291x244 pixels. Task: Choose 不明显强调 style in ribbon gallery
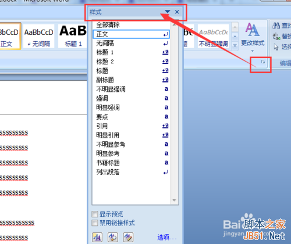(214, 36)
